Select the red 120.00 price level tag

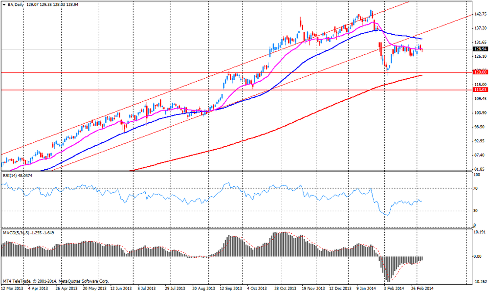tap(480, 72)
